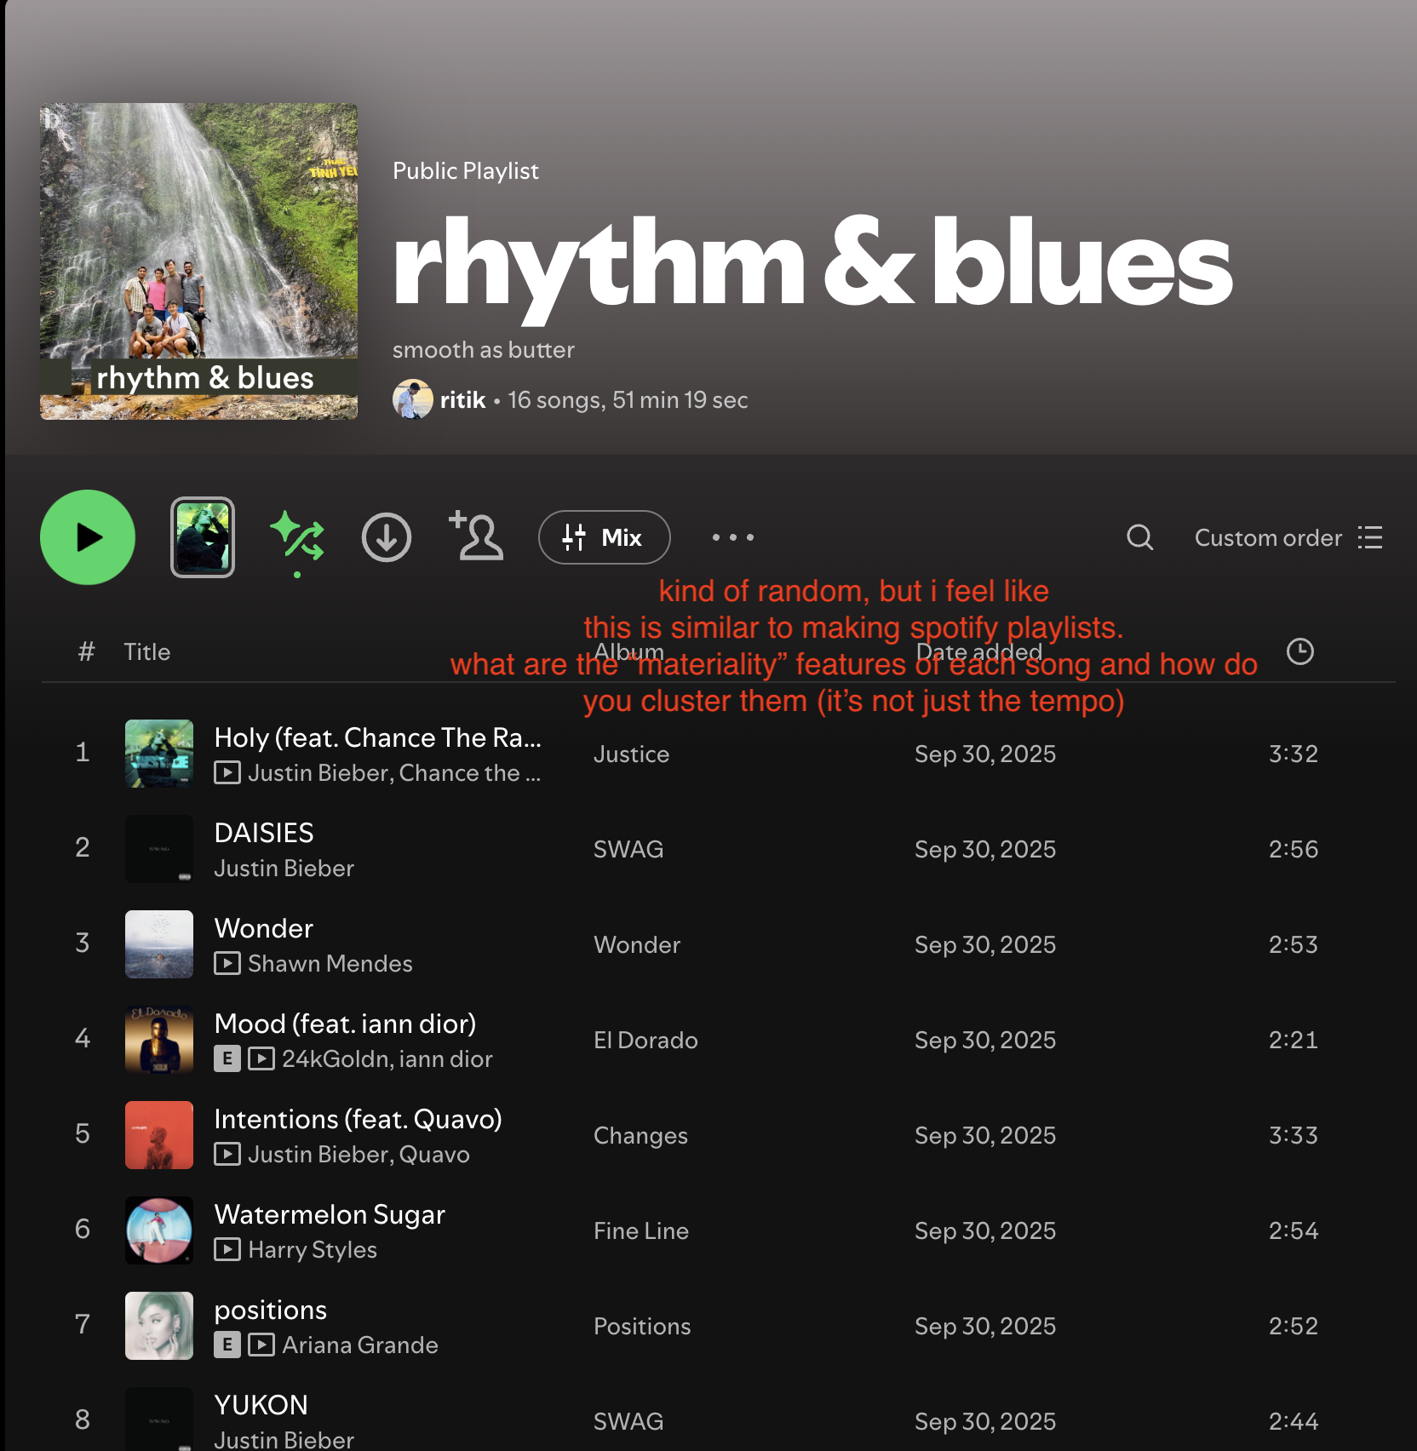Open the Custom order sort dropdown

coord(1288,537)
